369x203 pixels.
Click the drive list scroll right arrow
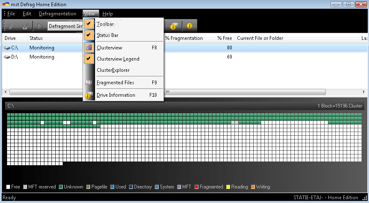pos(364,92)
